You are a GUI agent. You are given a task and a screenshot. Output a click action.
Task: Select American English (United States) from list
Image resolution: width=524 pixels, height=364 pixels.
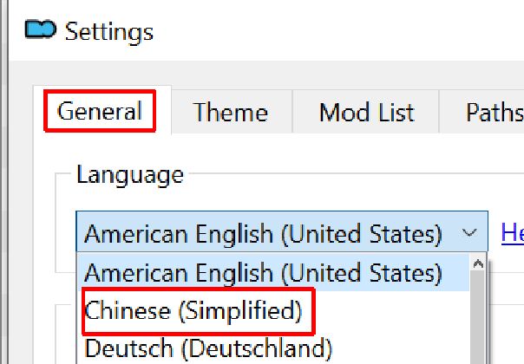click(273, 272)
